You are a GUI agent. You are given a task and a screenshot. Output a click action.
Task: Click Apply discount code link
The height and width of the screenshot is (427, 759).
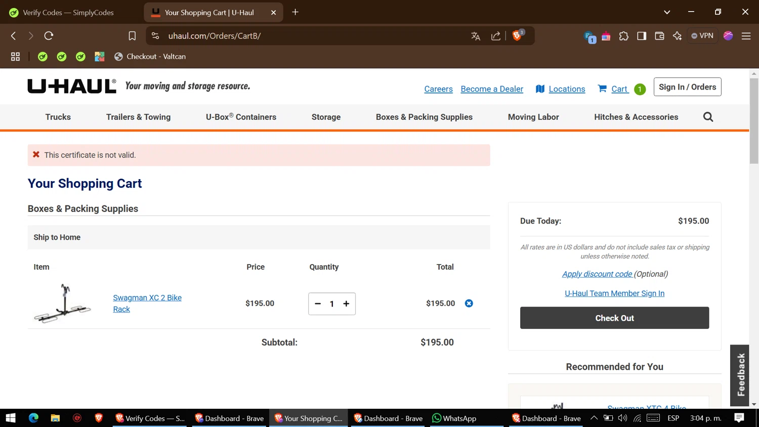(x=597, y=274)
